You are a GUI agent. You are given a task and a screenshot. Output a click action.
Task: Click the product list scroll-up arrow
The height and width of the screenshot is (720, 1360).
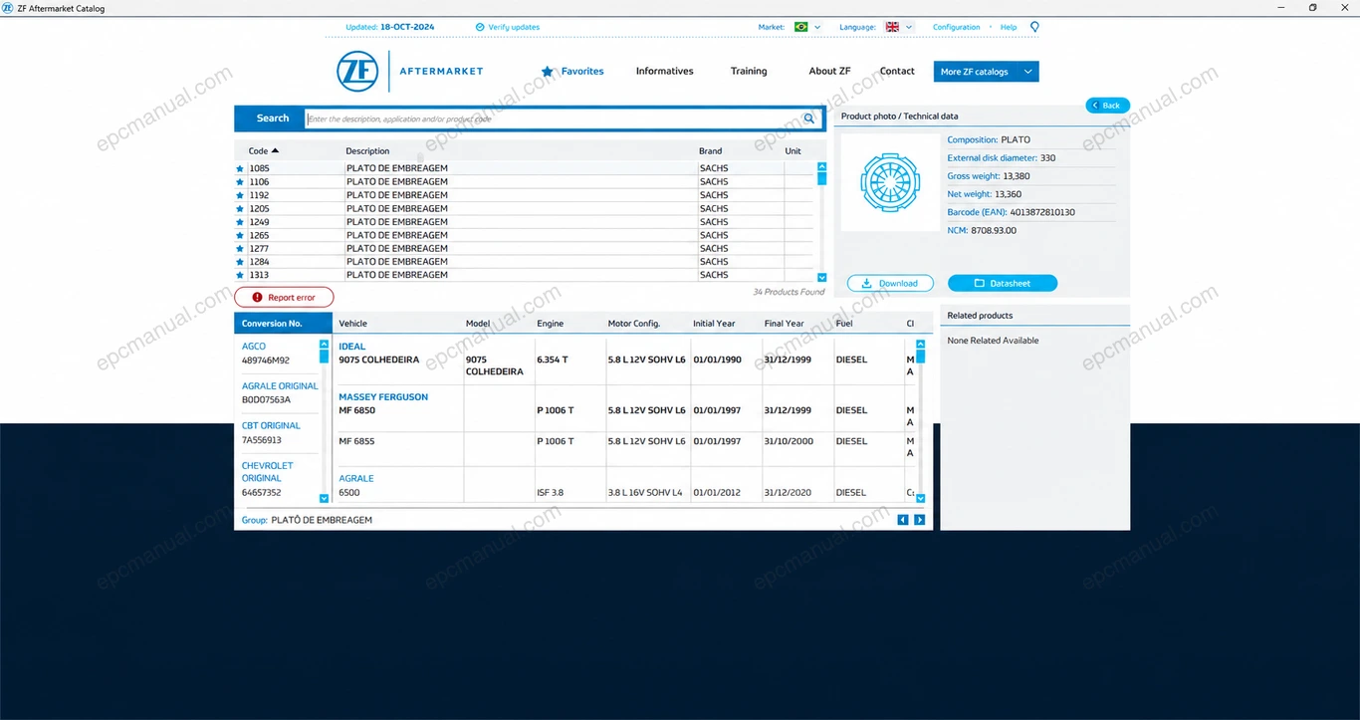tap(821, 167)
